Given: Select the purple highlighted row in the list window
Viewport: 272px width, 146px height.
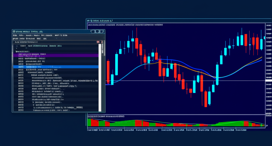Looking at the screenshot, I should pos(56,55).
